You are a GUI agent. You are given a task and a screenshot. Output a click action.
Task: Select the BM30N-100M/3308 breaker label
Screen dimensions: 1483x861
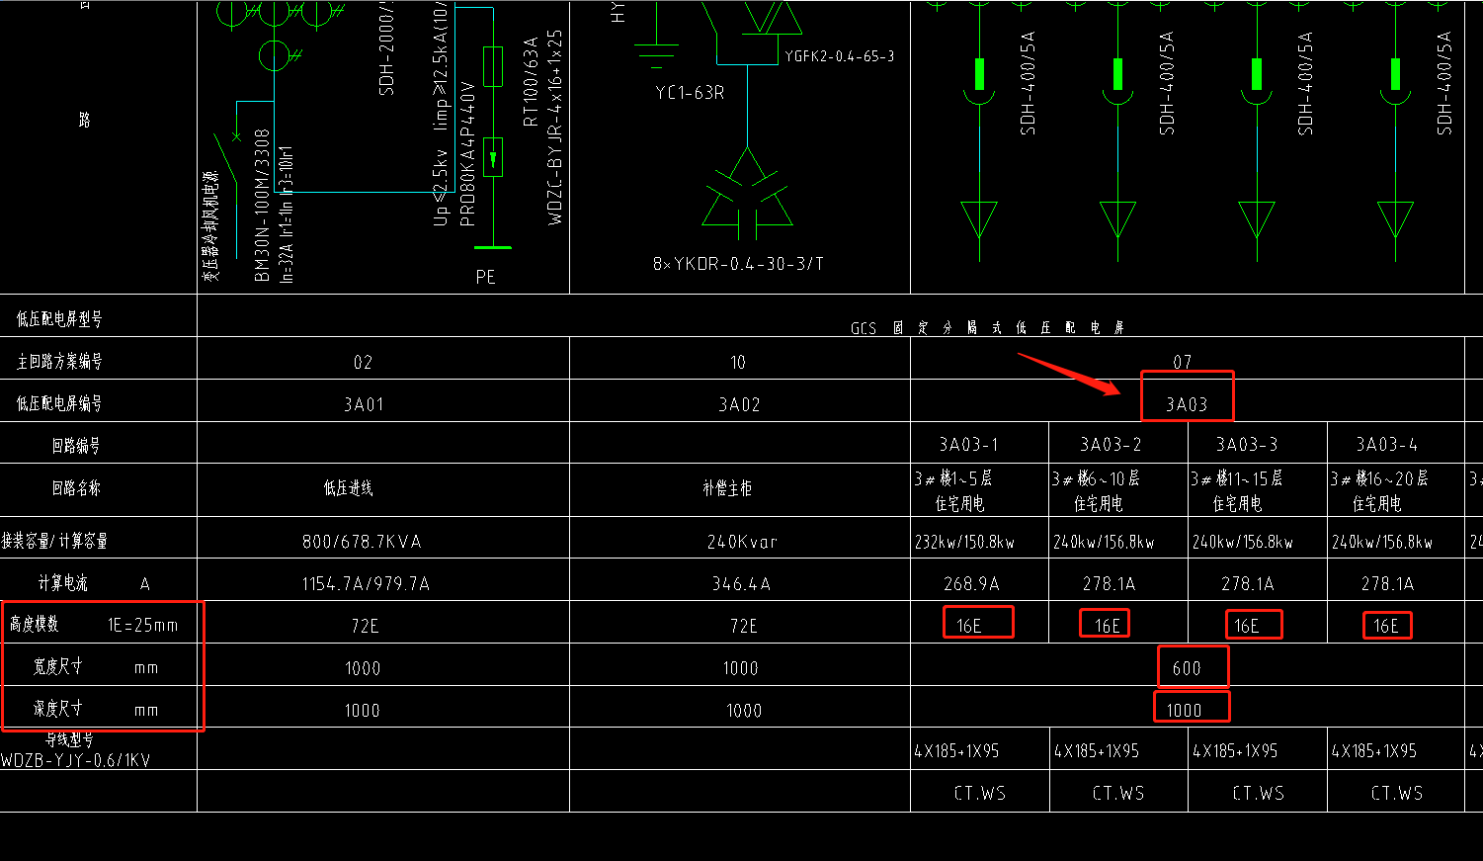click(x=262, y=205)
